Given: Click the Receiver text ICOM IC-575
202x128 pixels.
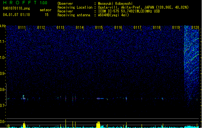Looking at the screenshot, I should coord(109,11).
